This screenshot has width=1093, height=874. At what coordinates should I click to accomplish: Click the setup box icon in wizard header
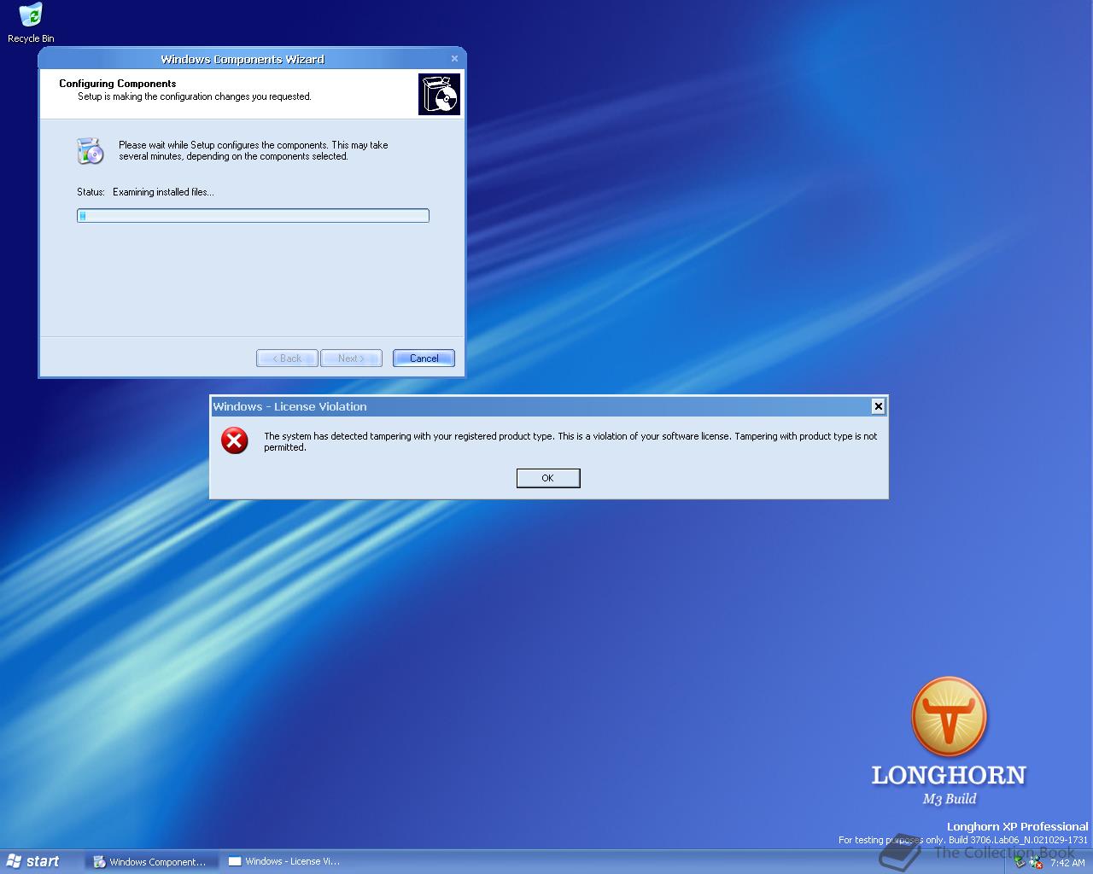[439, 94]
